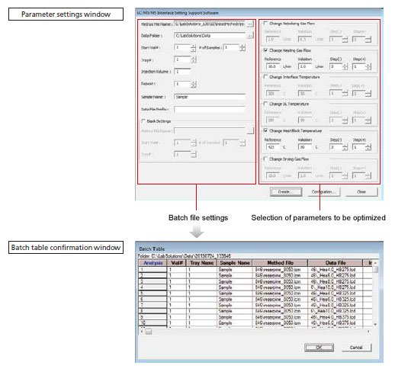Click Sample Name cell in row 5
The image size is (395, 372).
pyautogui.click(x=235, y=293)
